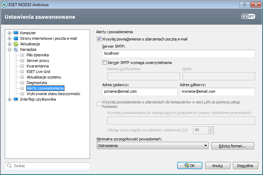Select Alerty i powiadomienia tree item
Image resolution: width=263 pixels, height=175 pixels.
[x=45, y=88]
